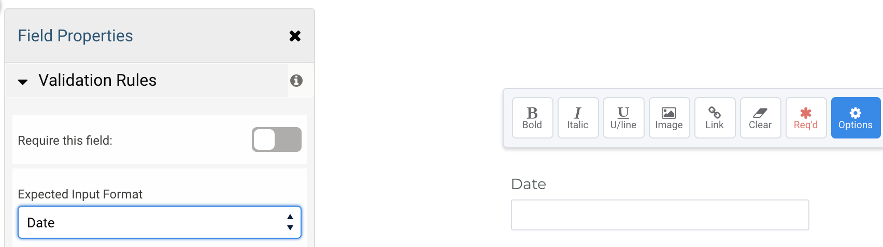883x247 pixels.
Task: Click the up/down arrows on the Date select
Action: point(290,223)
